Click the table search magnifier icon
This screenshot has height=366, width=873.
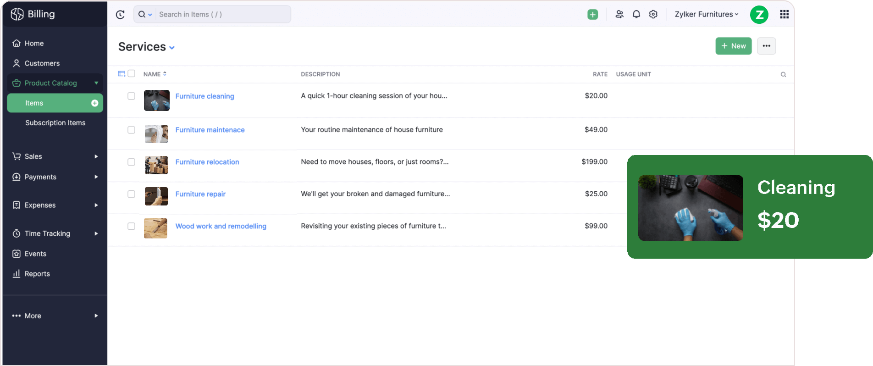tap(783, 74)
